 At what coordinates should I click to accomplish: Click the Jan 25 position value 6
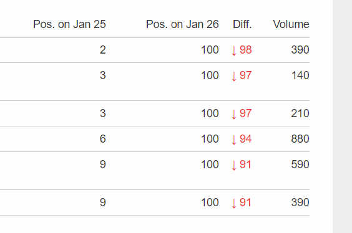[103, 139]
